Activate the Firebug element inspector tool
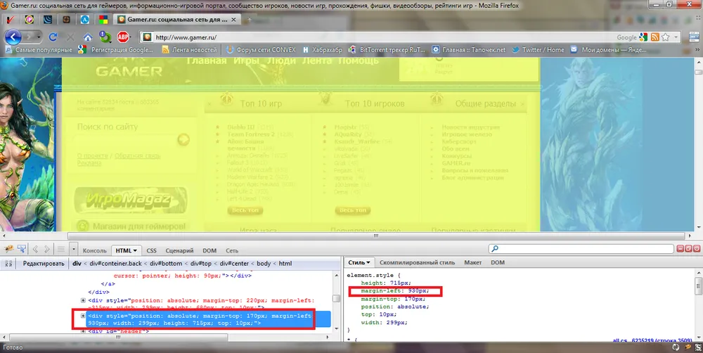Image resolution: width=703 pixels, height=353 pixels. pyautogui.click(x=22, y=250)
